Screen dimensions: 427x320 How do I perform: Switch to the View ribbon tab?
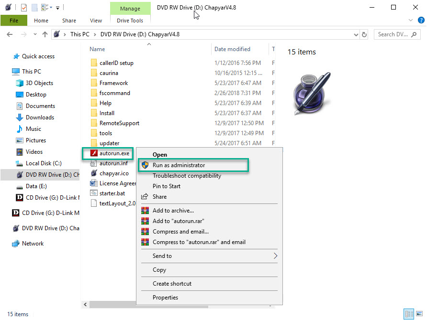[x=96, y=21]
